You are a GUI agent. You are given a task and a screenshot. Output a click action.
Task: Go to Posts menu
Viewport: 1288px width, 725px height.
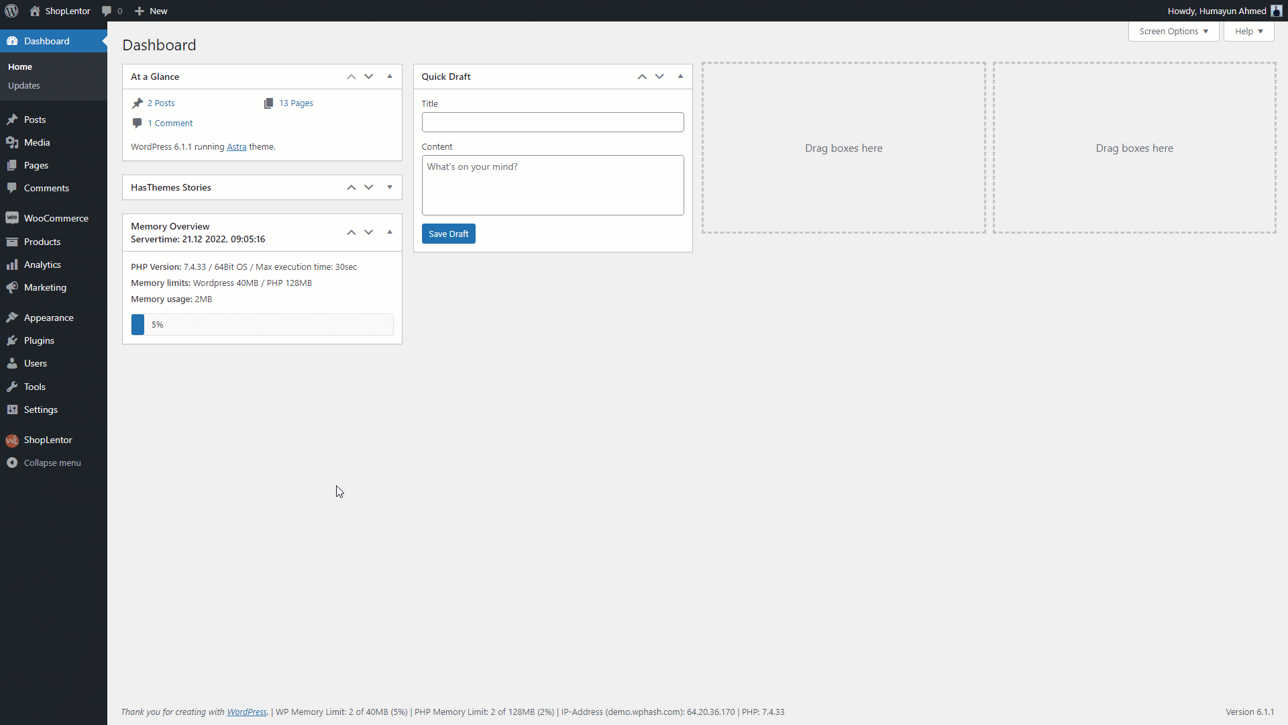coord(35,119)
